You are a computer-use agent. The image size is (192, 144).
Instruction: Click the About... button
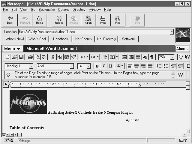point(183,49)
